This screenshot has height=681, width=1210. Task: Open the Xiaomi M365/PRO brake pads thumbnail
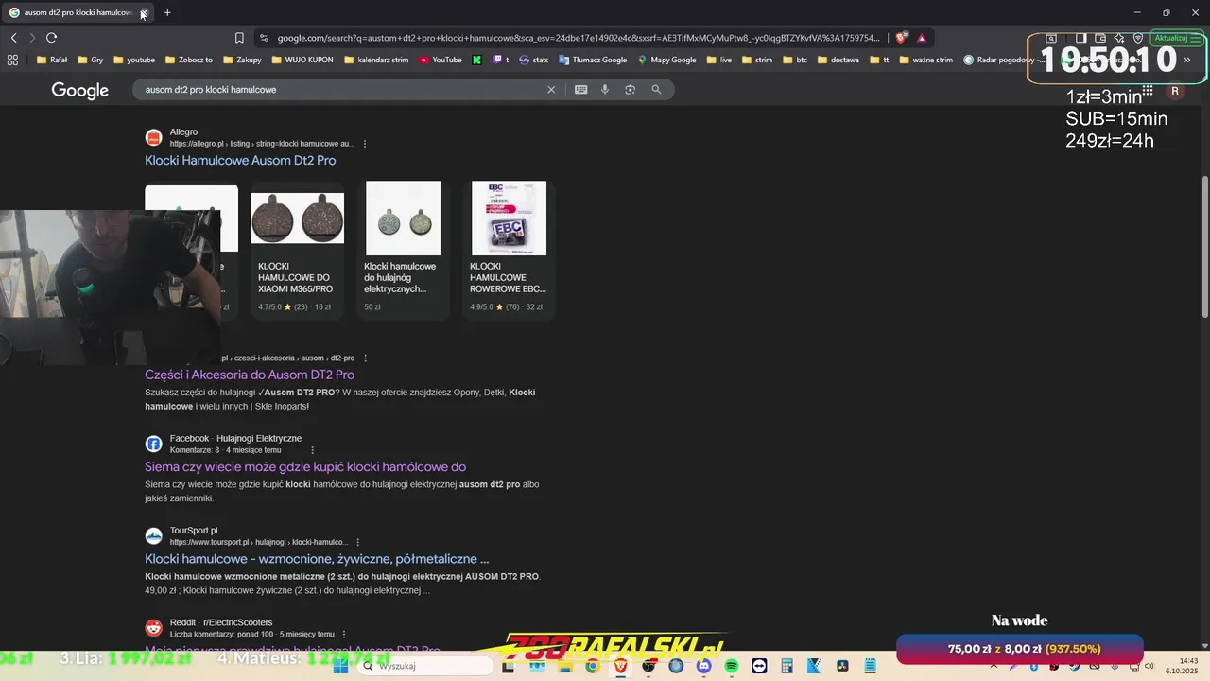297,218
